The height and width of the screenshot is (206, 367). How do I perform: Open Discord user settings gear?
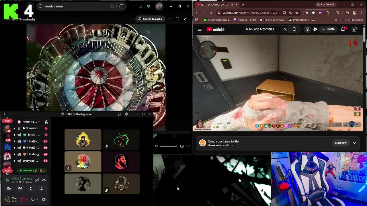(44, 199)
